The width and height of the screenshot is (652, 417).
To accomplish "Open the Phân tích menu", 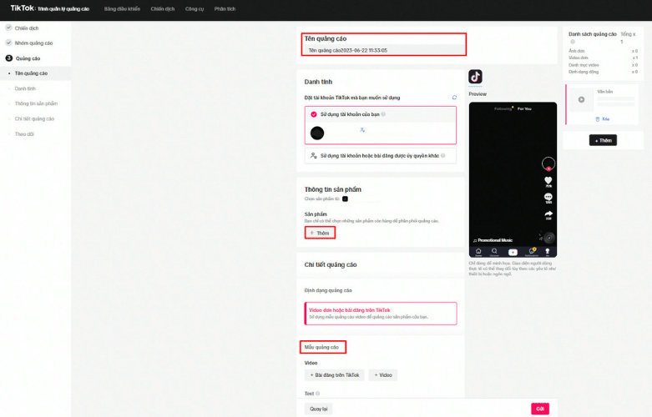I will (225, 8).
